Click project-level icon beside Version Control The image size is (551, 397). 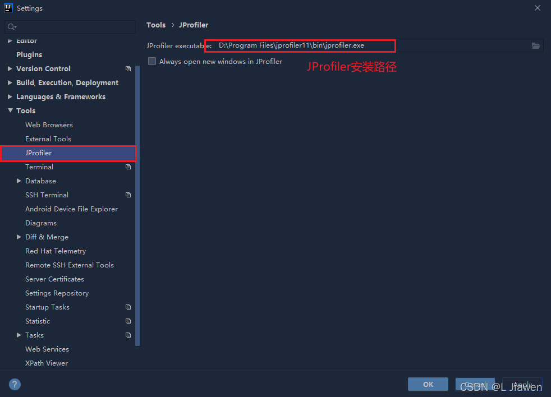(128, 69)
